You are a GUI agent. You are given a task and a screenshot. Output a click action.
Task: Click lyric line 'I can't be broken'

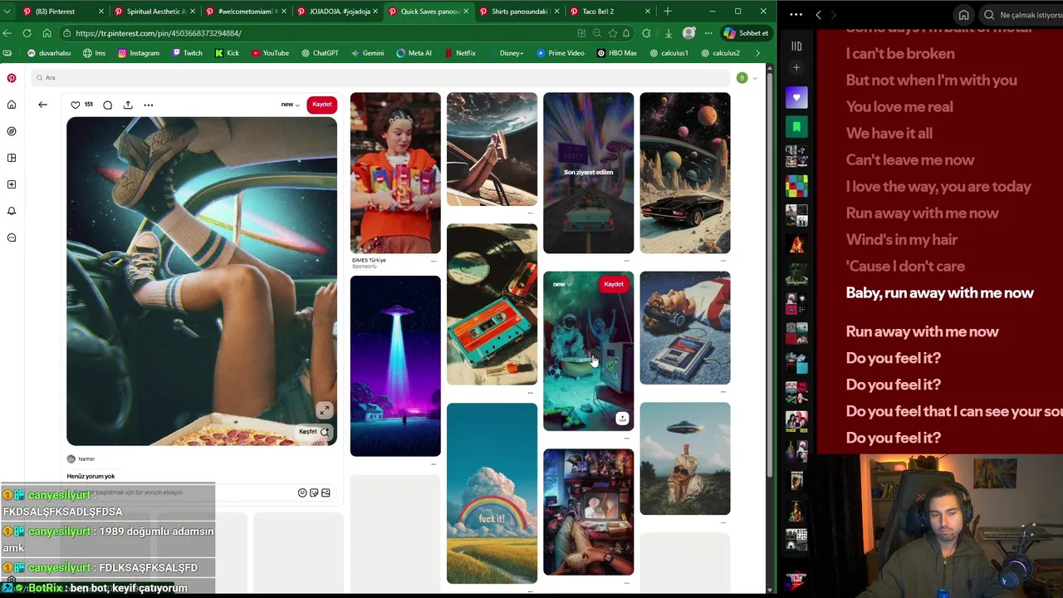[x=899, y=54]
